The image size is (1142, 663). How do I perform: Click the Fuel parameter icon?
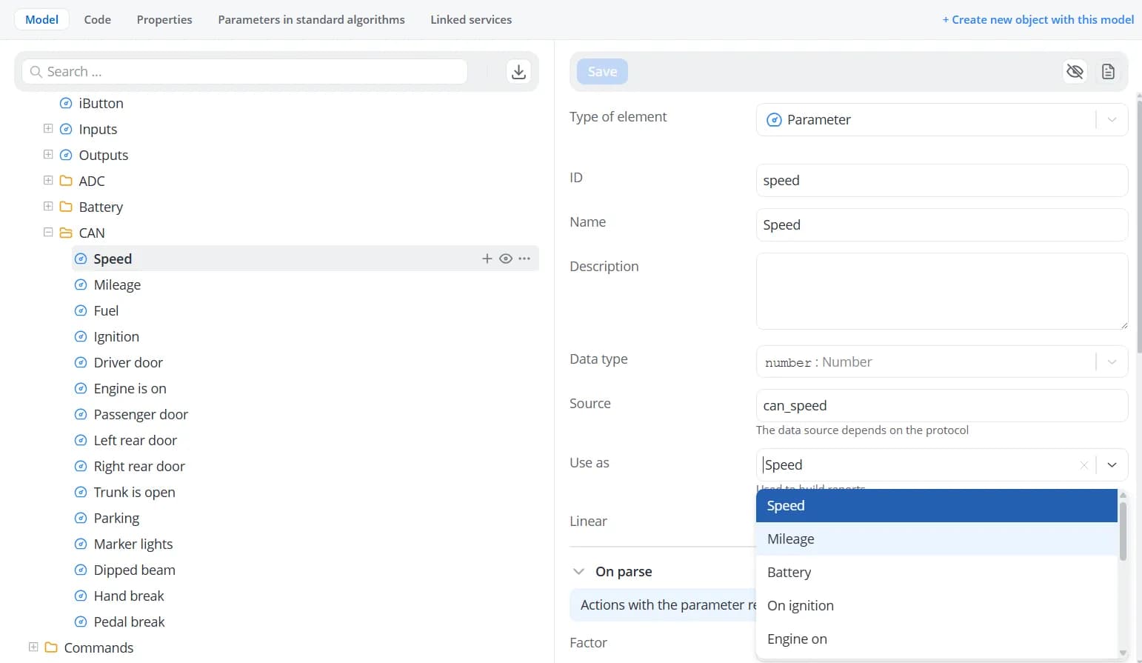[81, 310]
